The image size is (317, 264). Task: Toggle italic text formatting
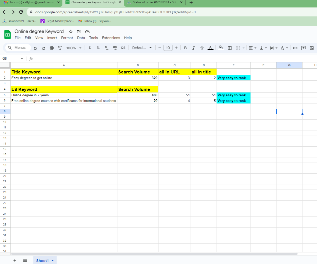(194, 48)
